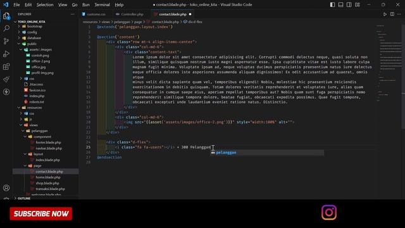
Task: Collapse the page folder
Action: [37, 166]
